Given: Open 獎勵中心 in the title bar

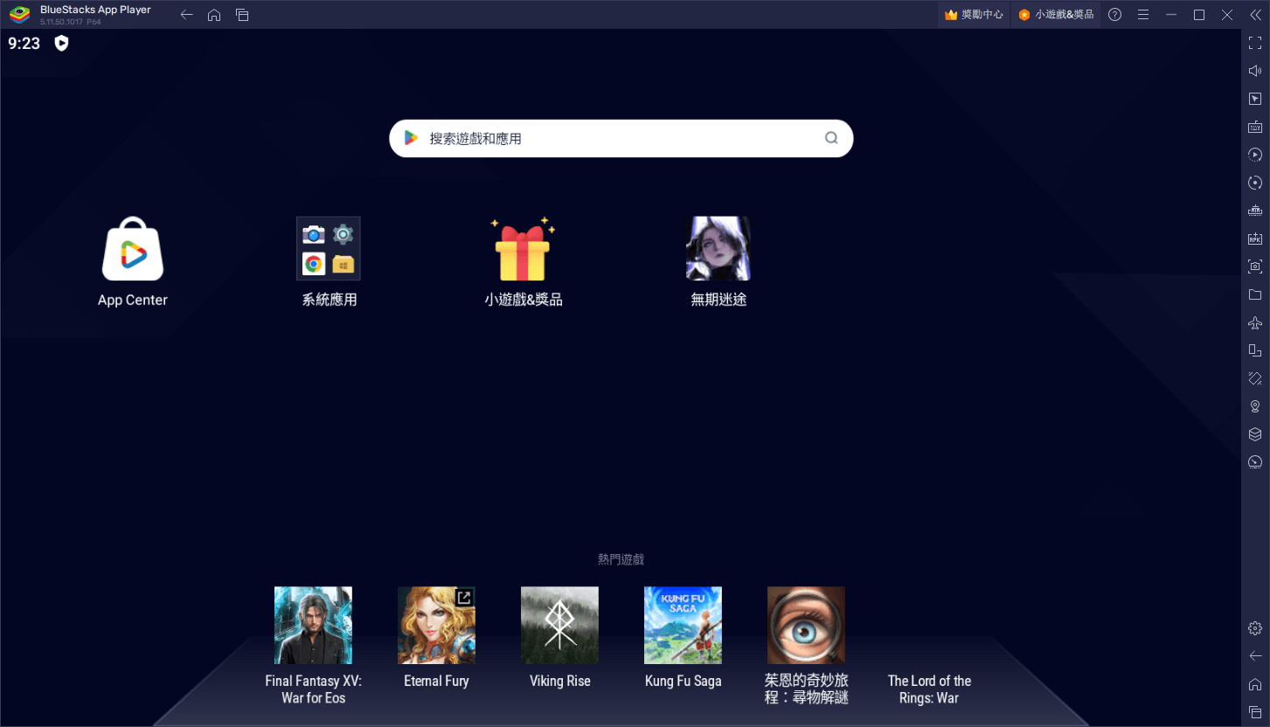Looking at the screenshot, I should (x=974, y=15).
